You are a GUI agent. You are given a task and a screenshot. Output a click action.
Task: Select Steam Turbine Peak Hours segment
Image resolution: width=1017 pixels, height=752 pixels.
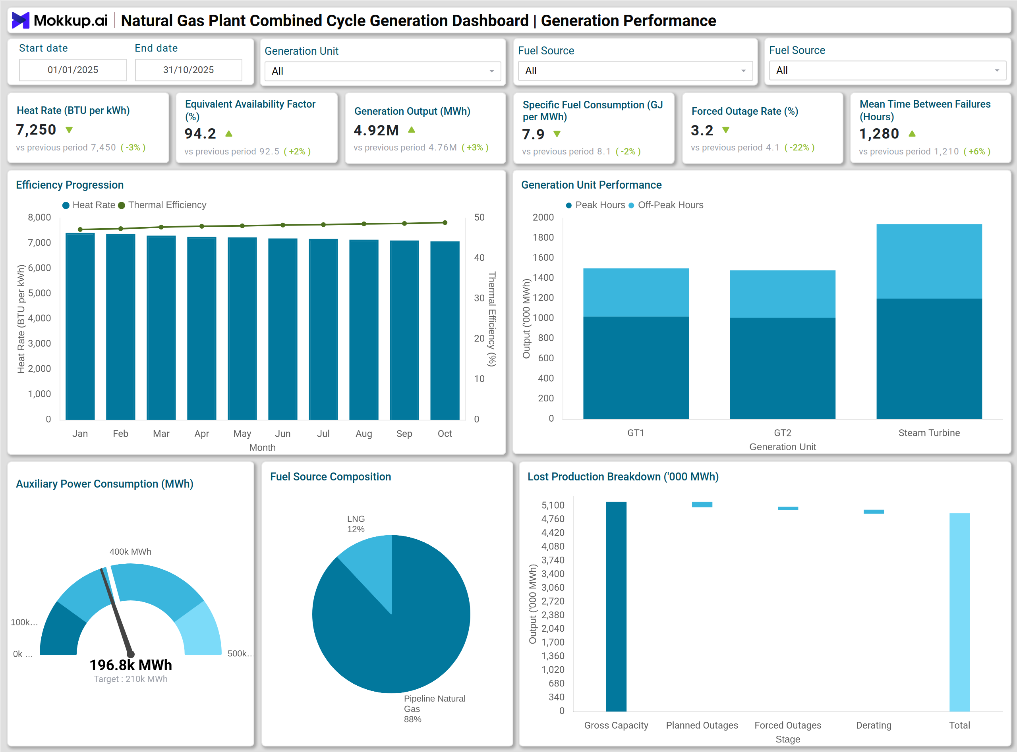click(x=929, y=359)
